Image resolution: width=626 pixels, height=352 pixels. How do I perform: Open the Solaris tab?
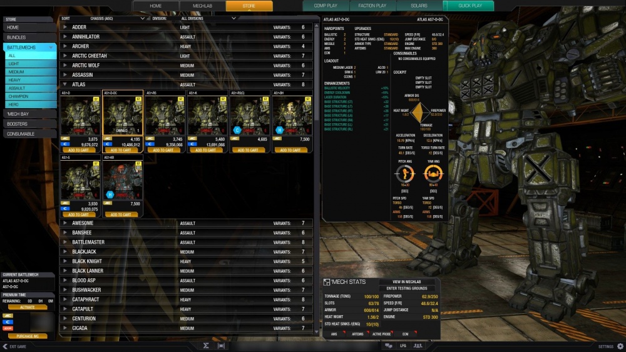[x=419, y=6]
